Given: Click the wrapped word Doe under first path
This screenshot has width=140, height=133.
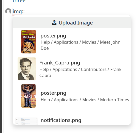Looking at the screenshot, I should (45, 48).
